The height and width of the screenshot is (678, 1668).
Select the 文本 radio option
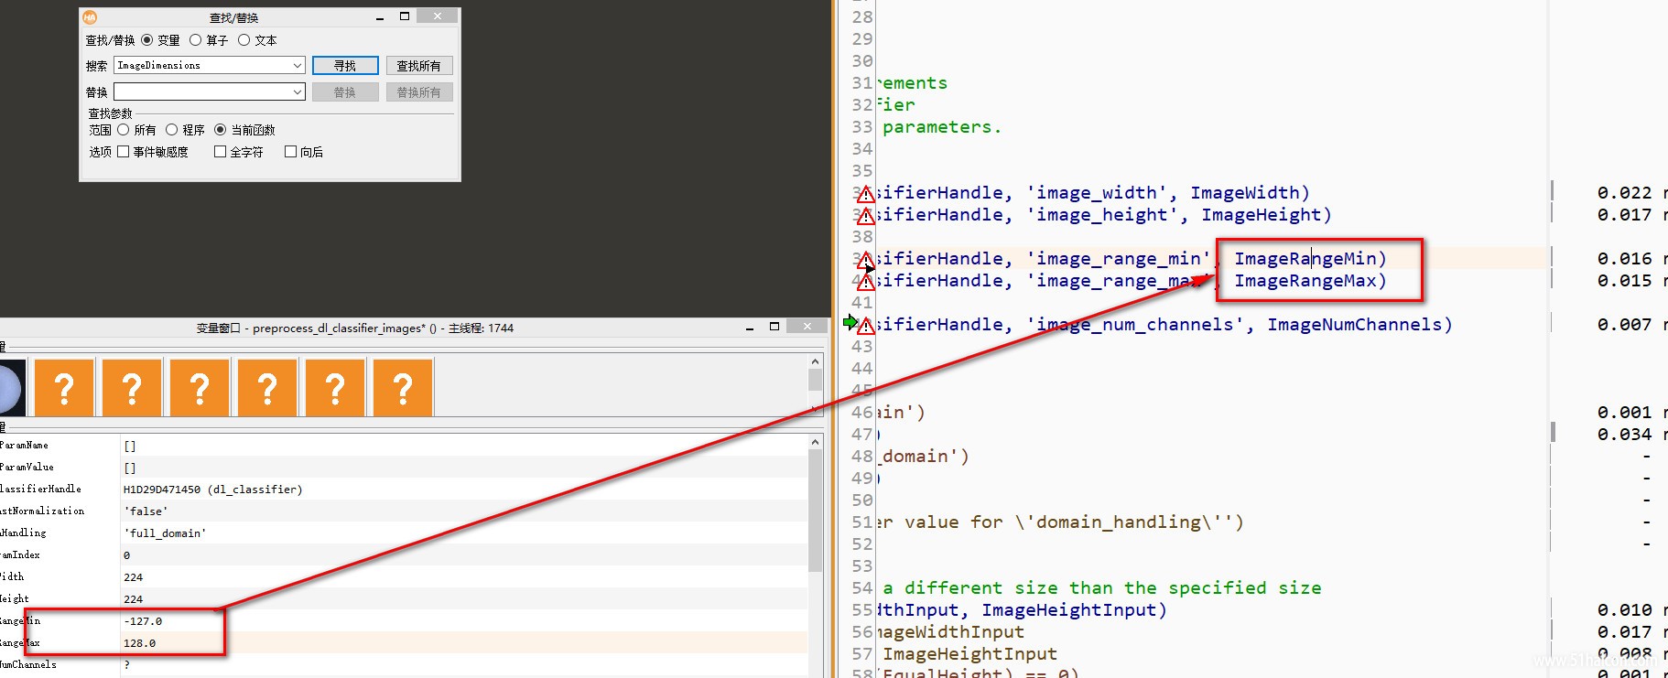244,40
